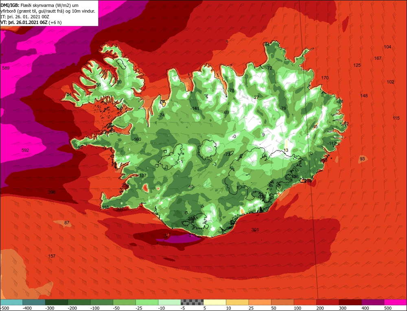Screen dimensions: 407x311
Task: Select the '396' value over the sea
Action: (52, 192)
